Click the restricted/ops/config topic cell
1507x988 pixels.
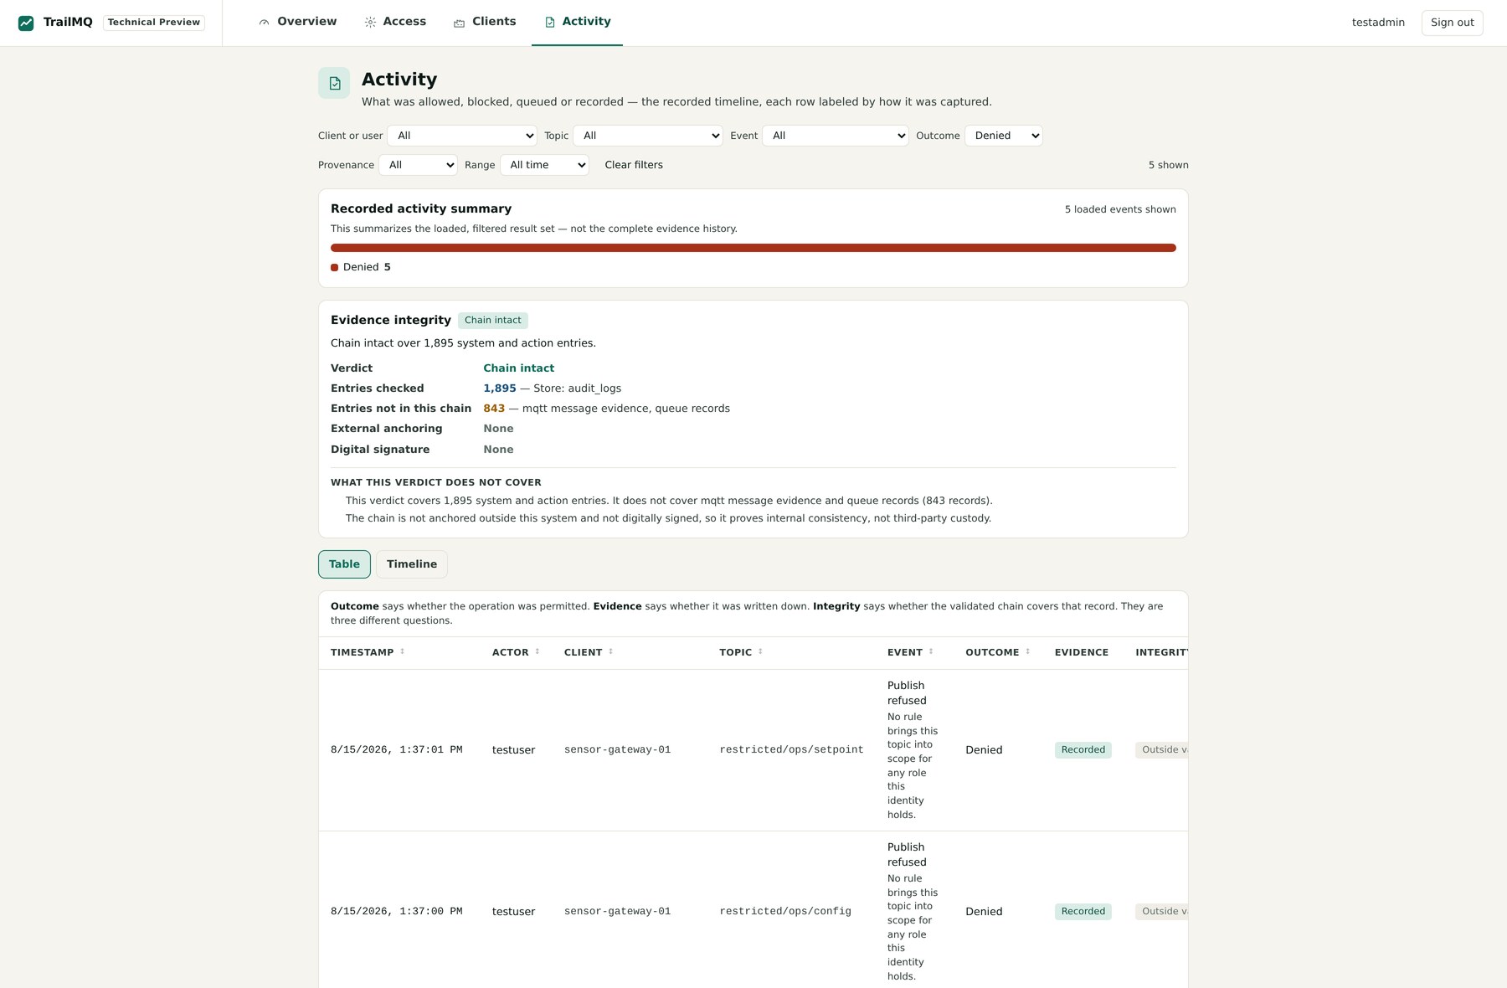point(785,912)
